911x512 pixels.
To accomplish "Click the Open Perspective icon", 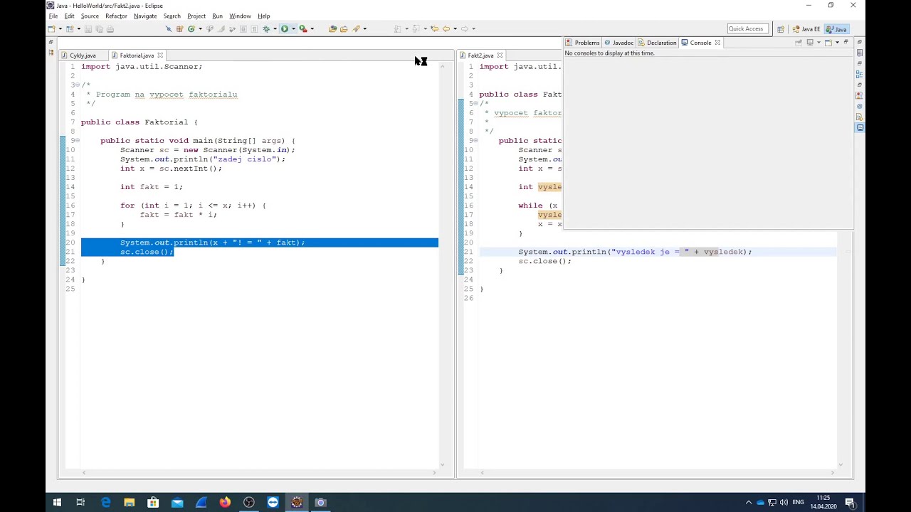I will 781,29.
